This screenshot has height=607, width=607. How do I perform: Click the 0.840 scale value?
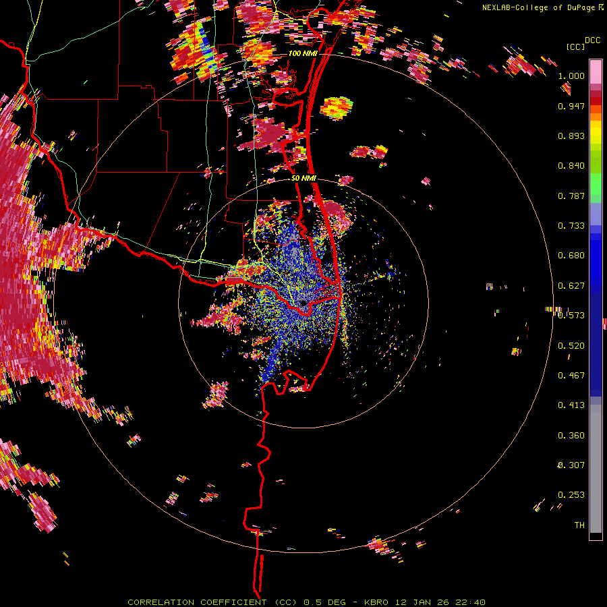[x=571, y=166]
